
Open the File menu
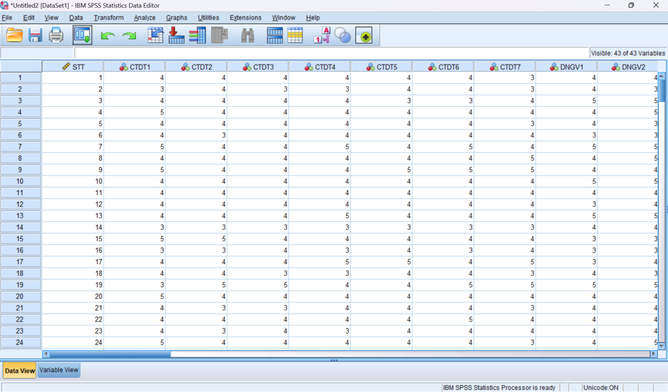(x=7, y=17)
